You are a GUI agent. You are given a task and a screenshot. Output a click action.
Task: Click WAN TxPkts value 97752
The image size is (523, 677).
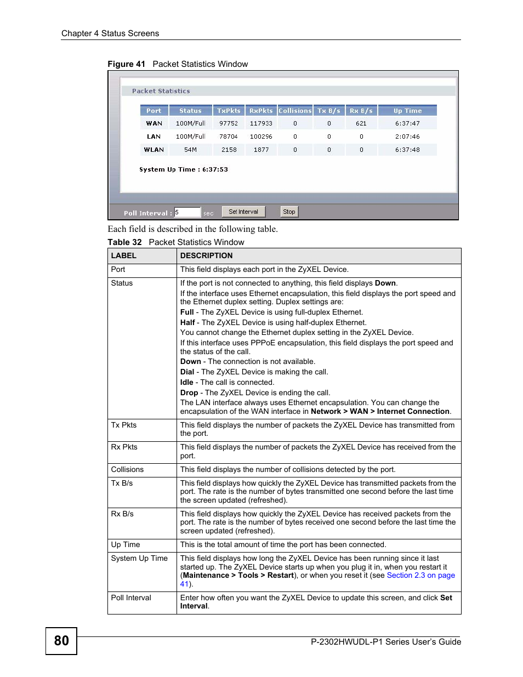click(229, 124)
